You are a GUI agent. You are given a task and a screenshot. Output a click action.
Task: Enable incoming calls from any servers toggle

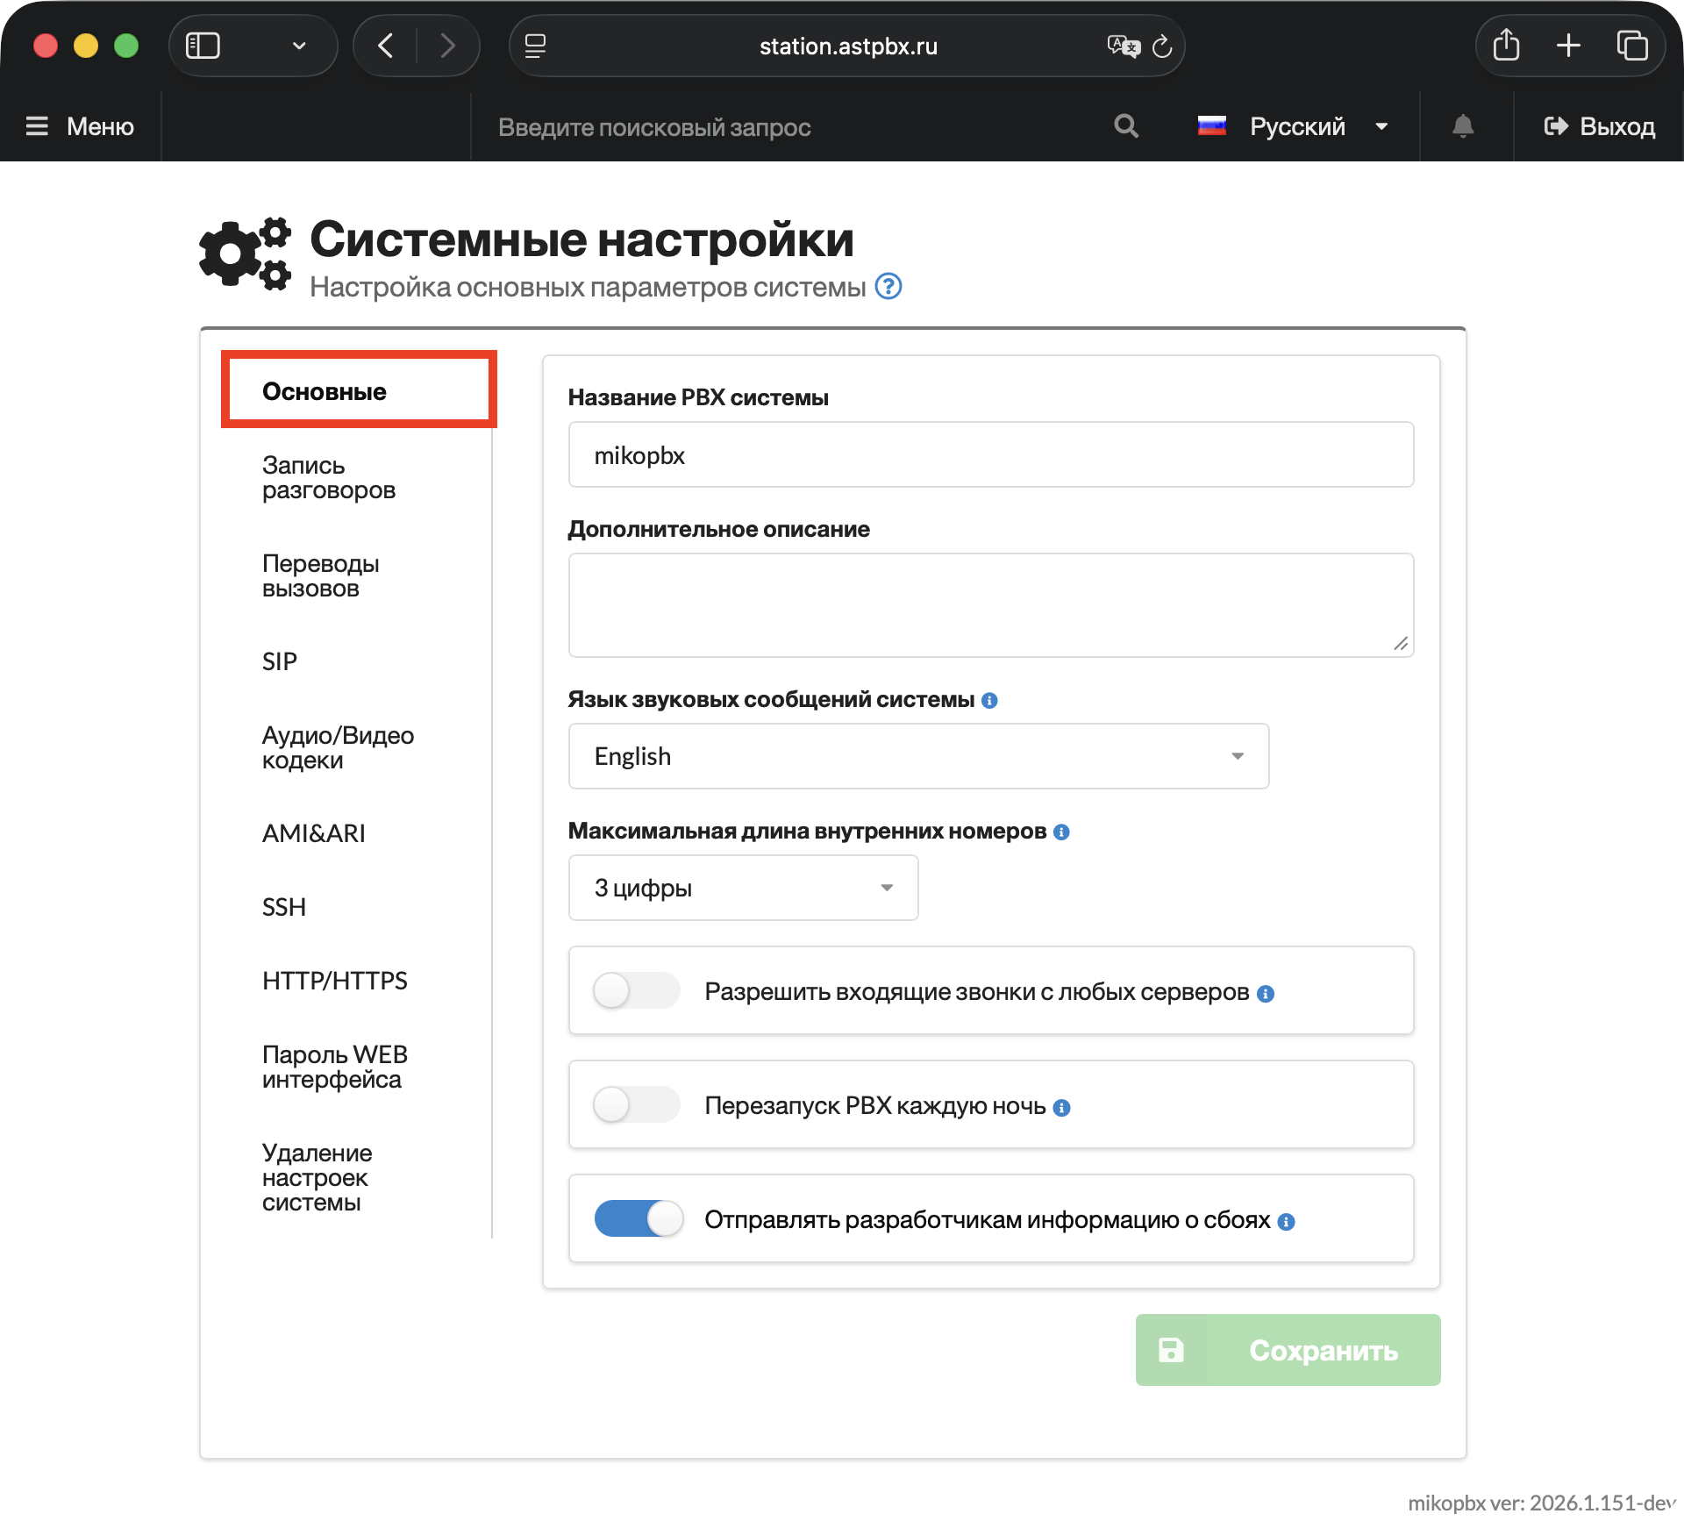pyautogui.click(x=637, y=991)
